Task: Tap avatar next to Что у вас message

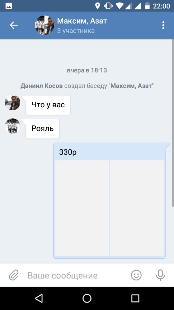Action: (x=12, y=102)
